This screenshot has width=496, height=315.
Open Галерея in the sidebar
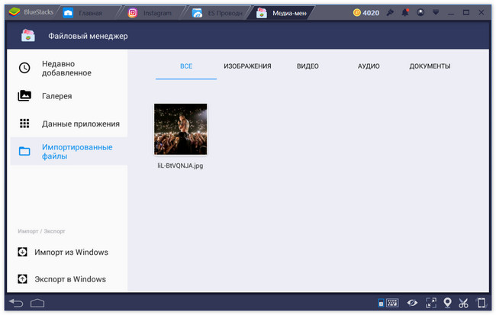[x=69, y=96]
